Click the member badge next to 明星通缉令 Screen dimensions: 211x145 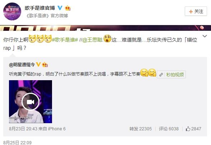45,65
